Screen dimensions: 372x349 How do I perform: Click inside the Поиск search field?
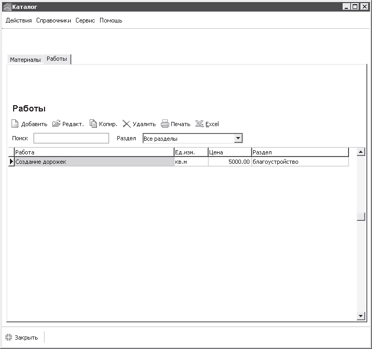coord(71,138)
